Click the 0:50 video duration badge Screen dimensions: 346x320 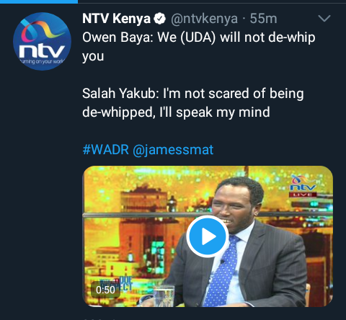[105, 290]
